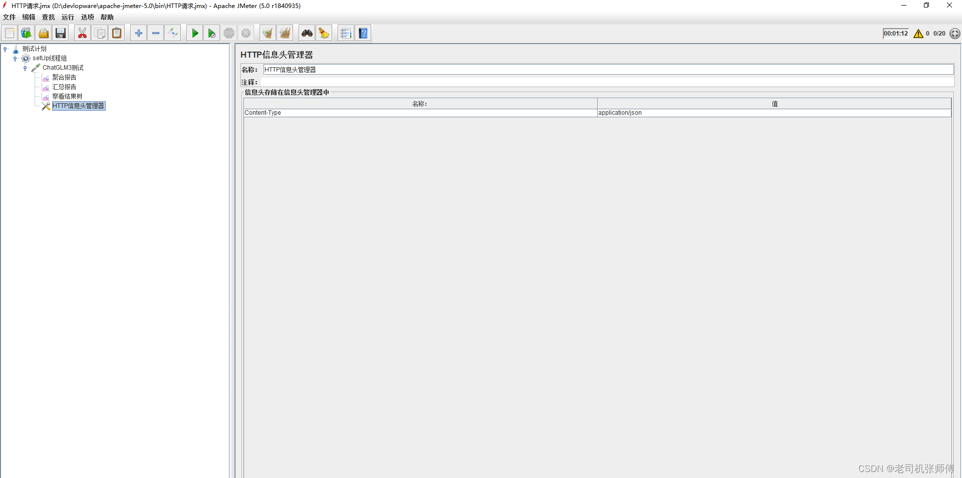
Task: Clear all results with the double broom icon
Action: point(285,33)
